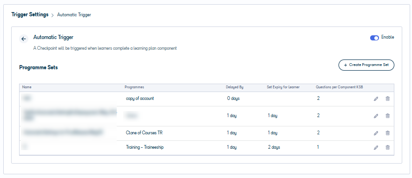Image resolution: width=412 pixels, height=178 pixels.
Task: Click the Set Expiry for Learner header
Action: 283,87
